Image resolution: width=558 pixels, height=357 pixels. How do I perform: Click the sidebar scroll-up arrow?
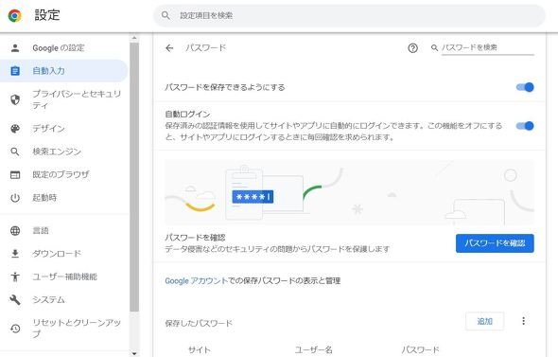point(134,38)
